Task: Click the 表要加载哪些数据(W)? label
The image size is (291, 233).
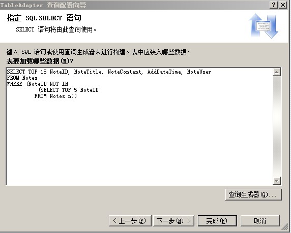Action: (40, 61)
